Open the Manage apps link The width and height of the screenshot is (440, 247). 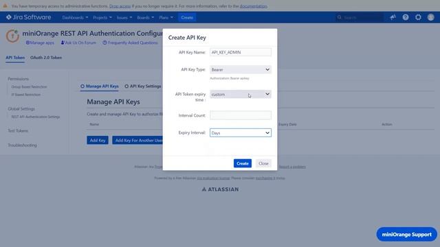40,43
